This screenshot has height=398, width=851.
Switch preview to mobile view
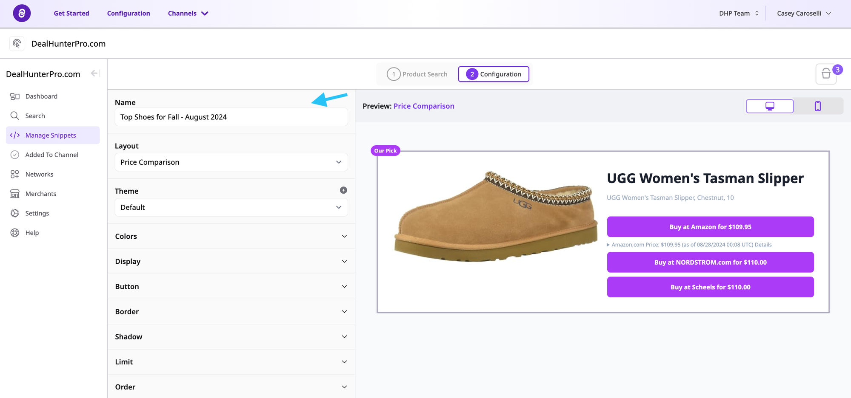(x=818, y=106)
